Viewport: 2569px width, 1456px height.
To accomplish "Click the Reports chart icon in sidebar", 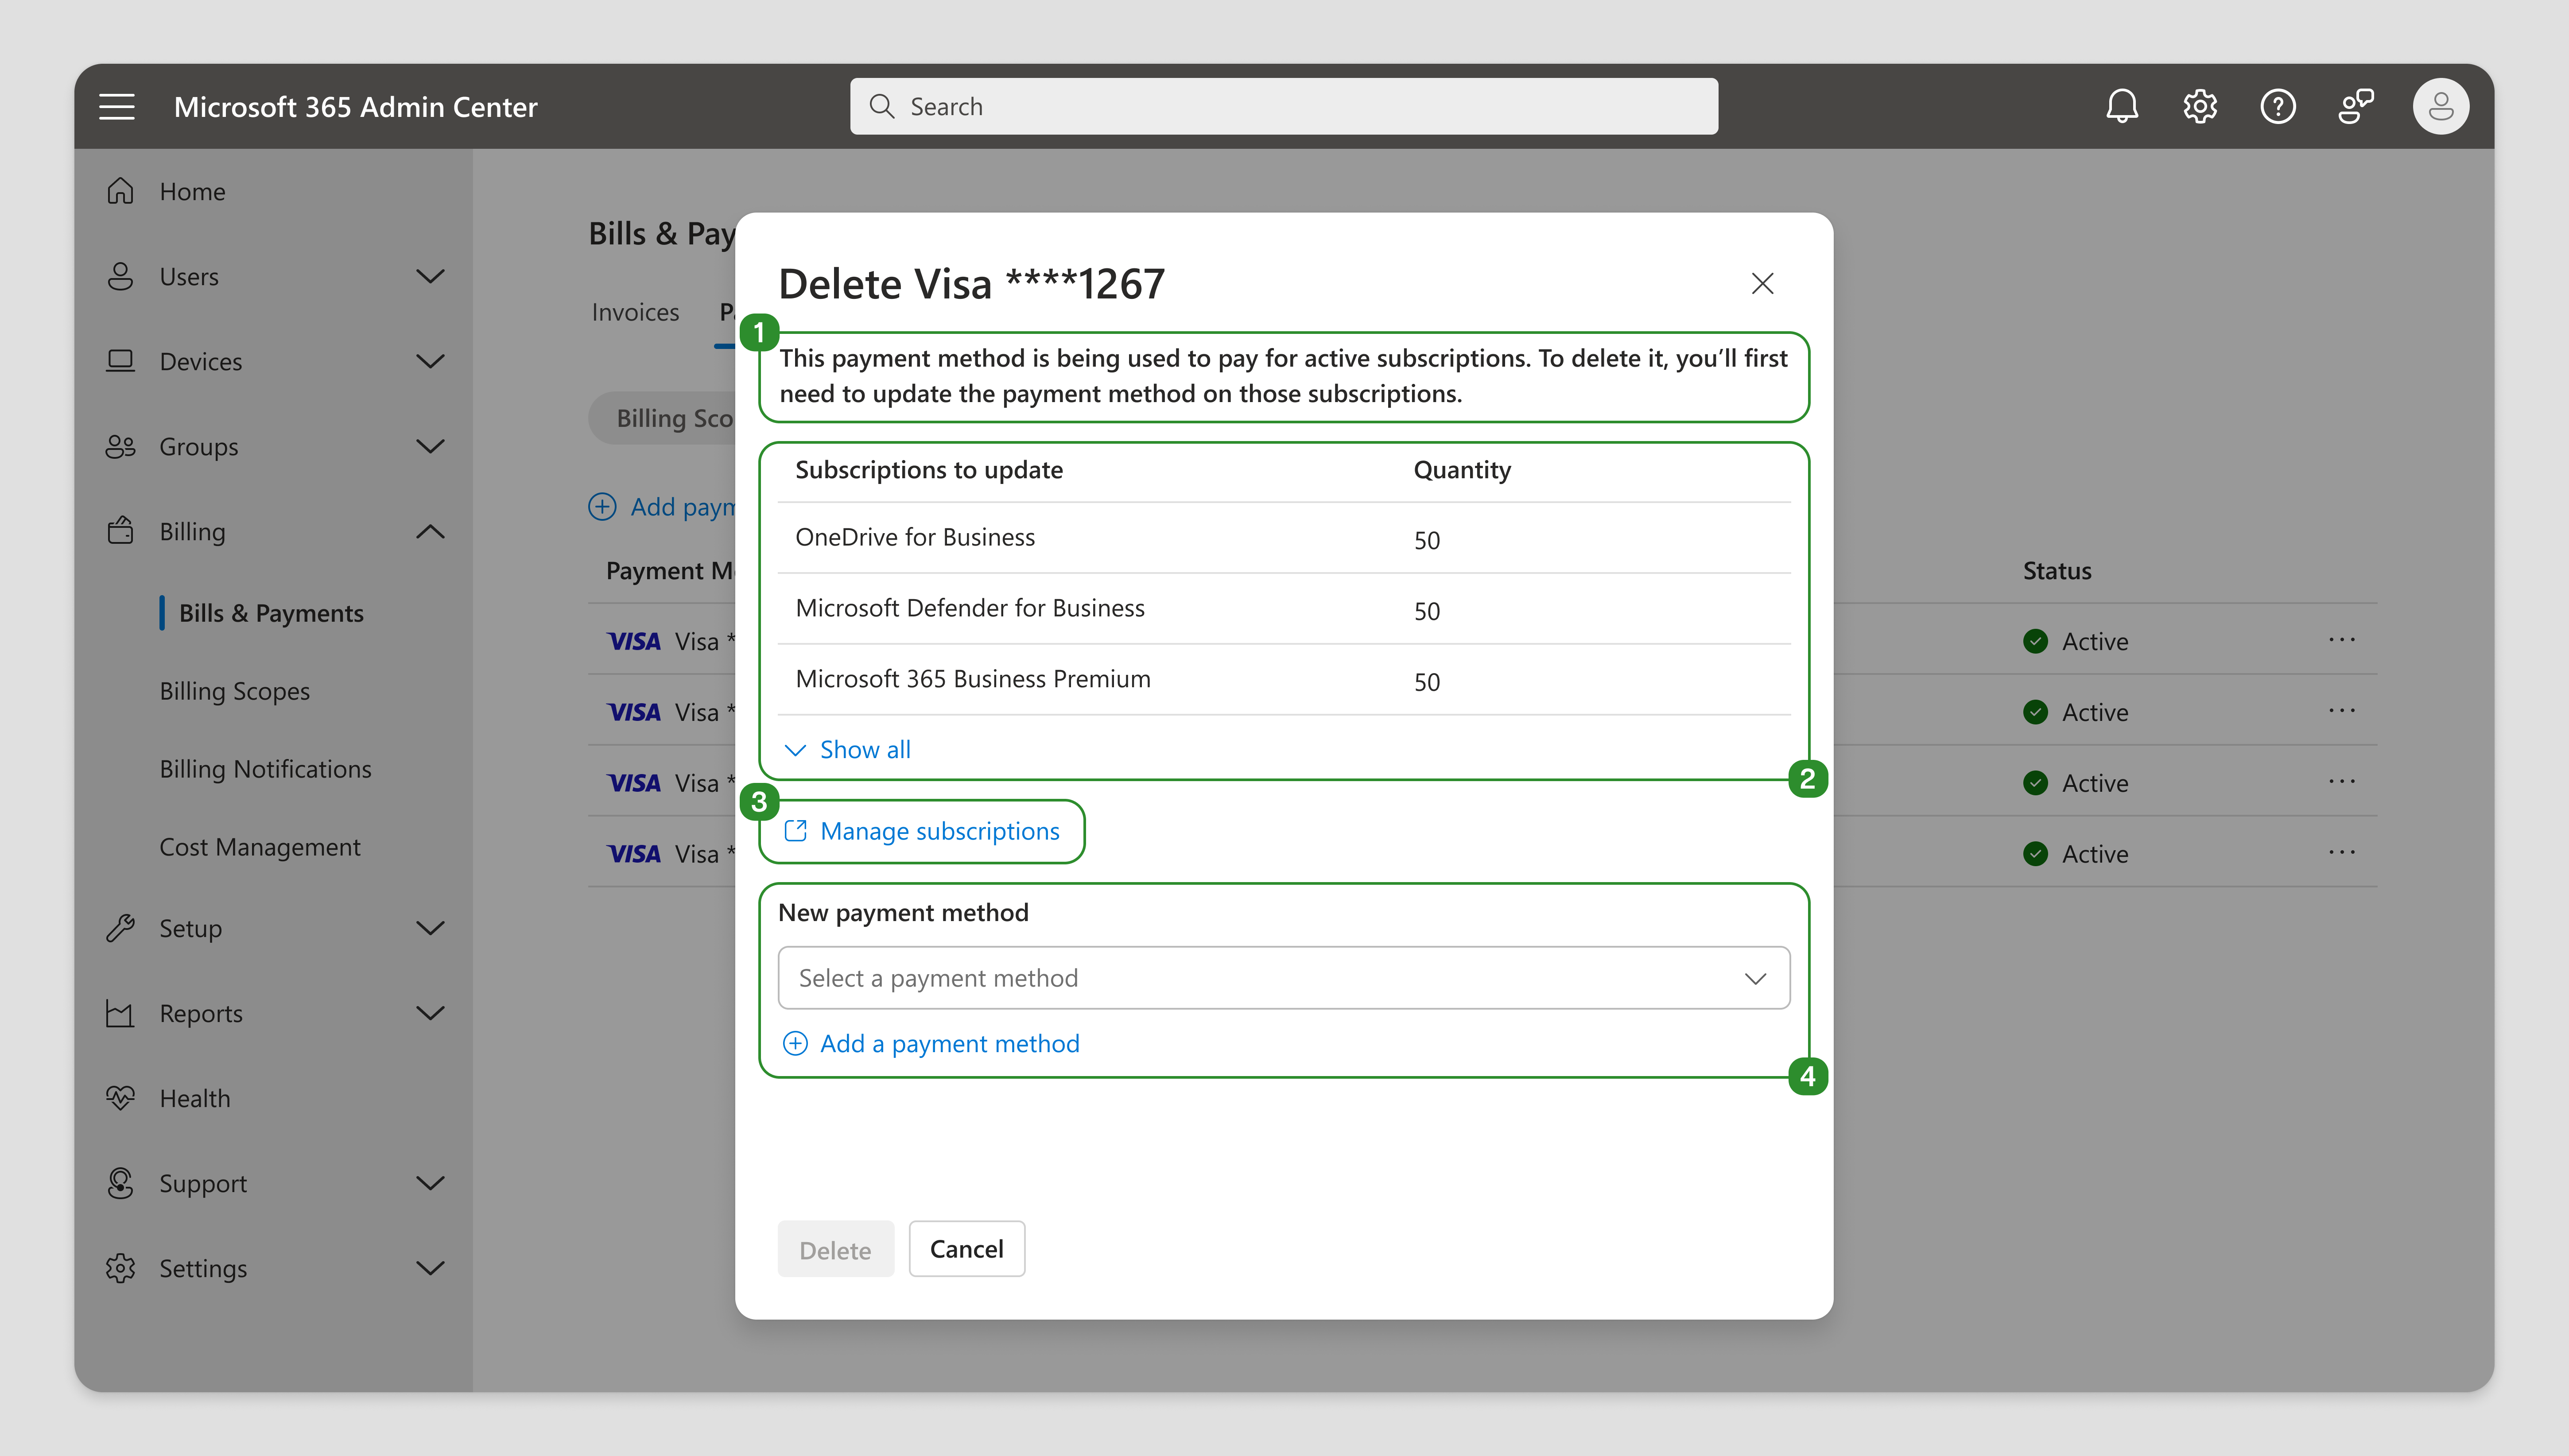I will click(x=120, y=1013).
